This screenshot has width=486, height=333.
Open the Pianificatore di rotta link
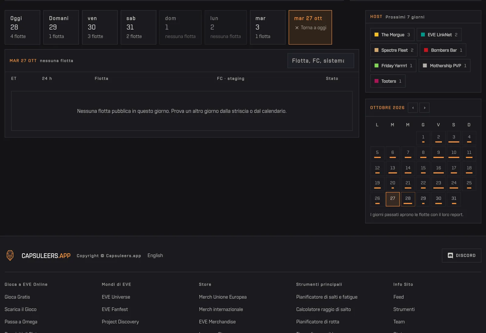[318, 322]
